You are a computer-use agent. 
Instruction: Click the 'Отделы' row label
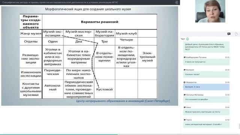(x=31, y=41)
